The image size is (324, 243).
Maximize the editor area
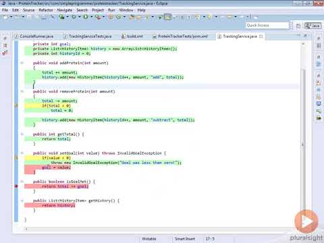pos(306,35)
